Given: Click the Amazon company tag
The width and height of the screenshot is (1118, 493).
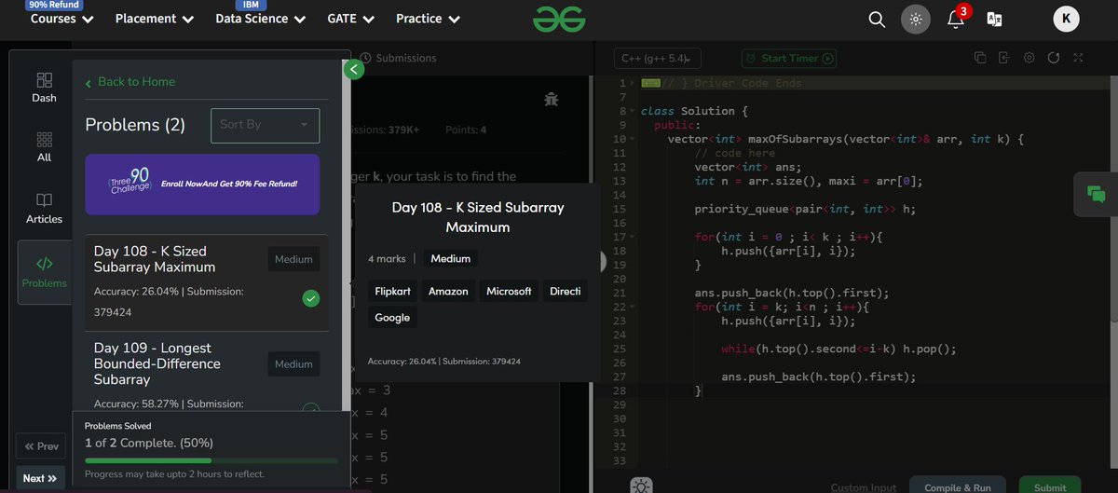Looking at the screenshot, I should coord(448,291).
